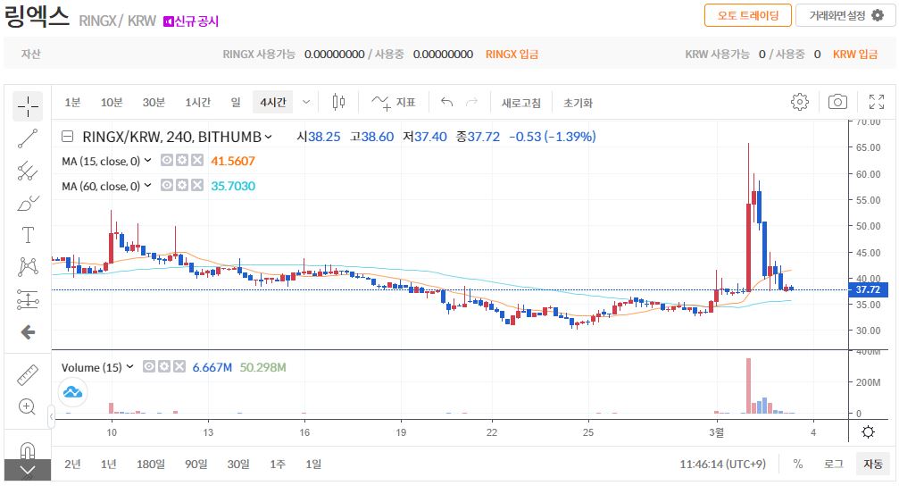
Task: Open settings for Volume indicator
Action: 164,366
